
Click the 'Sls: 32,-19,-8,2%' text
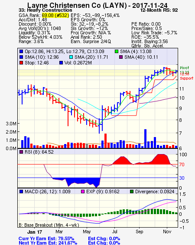(89, 24)
